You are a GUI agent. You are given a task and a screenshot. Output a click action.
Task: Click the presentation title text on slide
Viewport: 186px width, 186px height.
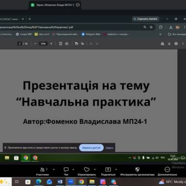86,94
